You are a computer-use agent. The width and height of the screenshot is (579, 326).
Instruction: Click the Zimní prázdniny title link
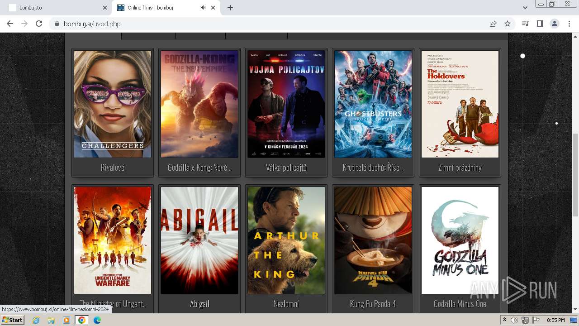460,168
